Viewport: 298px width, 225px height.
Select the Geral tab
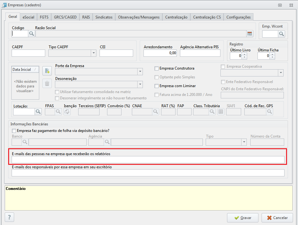point(13,17)
